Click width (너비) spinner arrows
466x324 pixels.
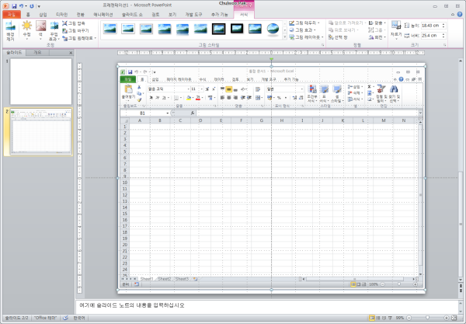[x=443, y=36]
